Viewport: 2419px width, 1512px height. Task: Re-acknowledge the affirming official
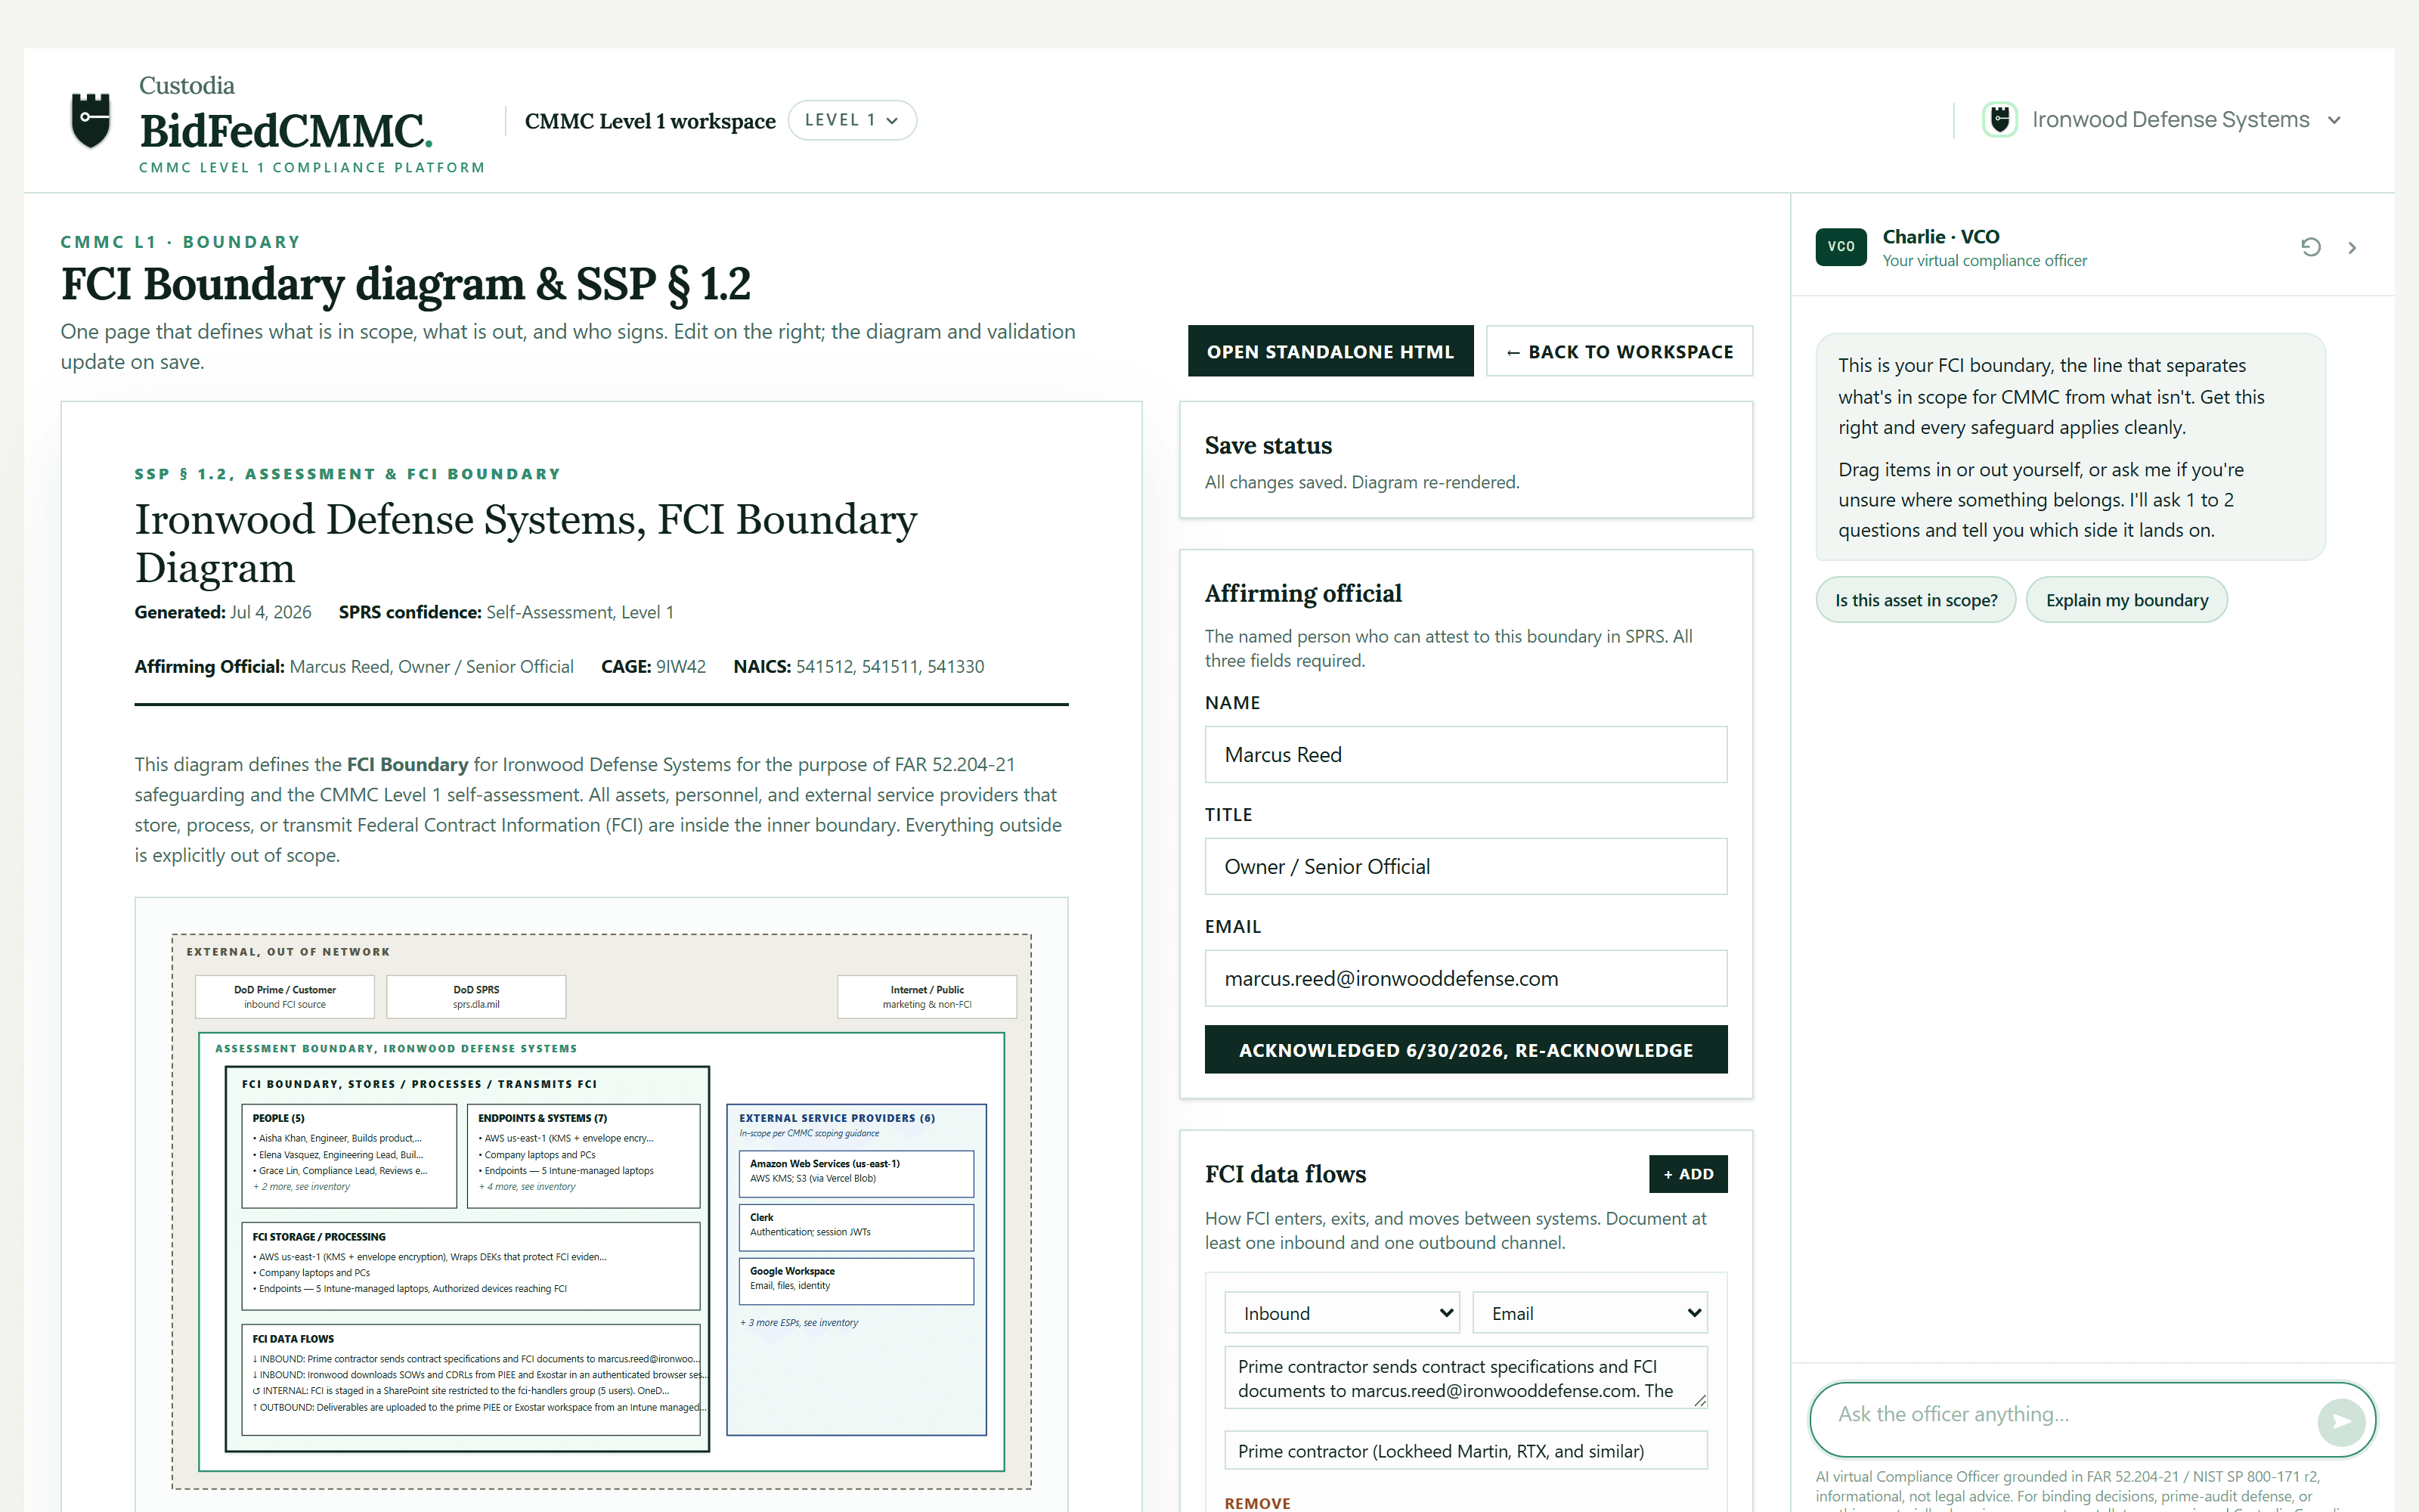point(1466,1050)
